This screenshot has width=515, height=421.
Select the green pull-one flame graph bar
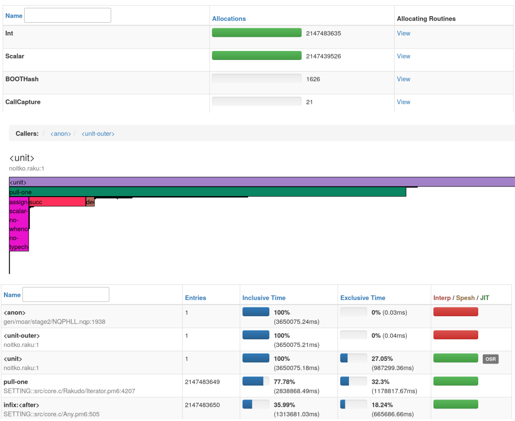[207, 192]
